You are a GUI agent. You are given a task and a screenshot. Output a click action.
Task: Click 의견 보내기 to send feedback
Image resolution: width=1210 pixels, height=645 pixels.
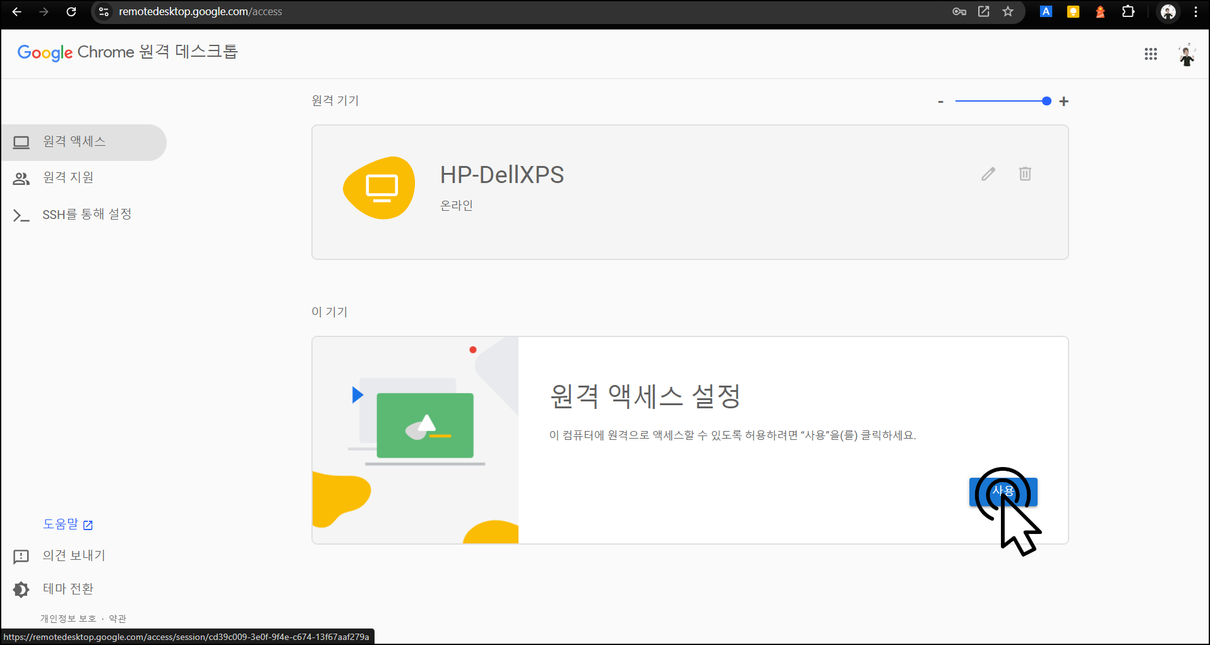coord(74,555)
